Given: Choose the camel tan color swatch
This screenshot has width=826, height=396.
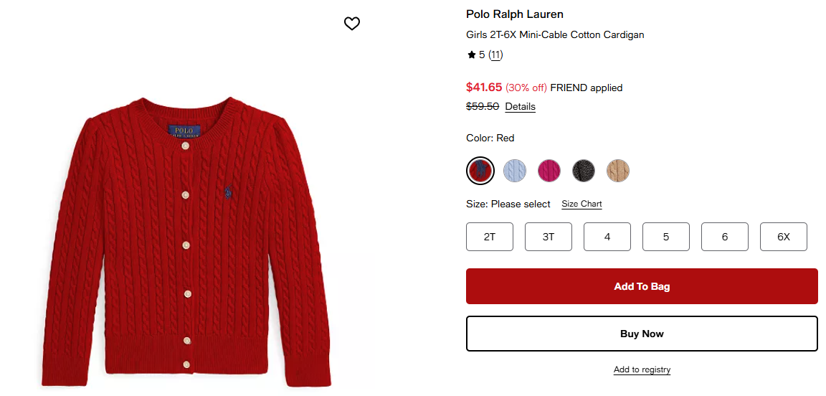Looking at the screenshot, I should tap(618, 171).
